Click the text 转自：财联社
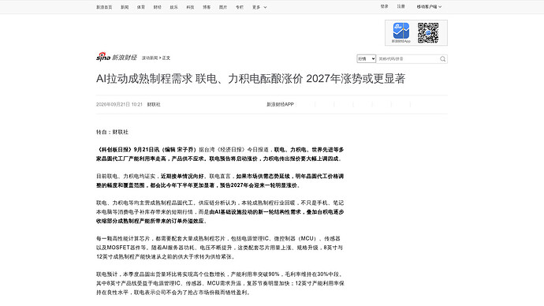 (x=112, y=132)
